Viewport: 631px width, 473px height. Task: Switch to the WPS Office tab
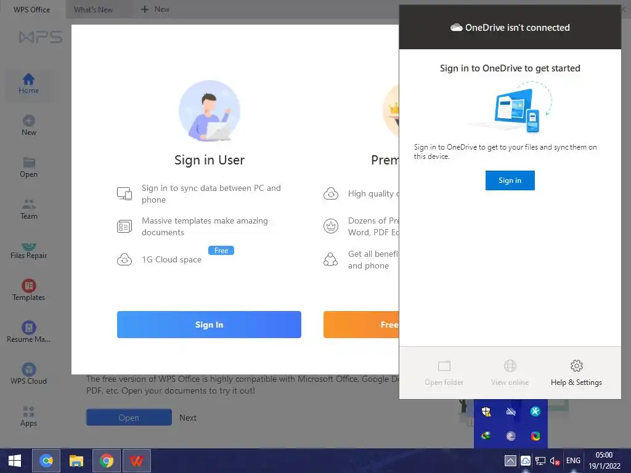click(x=32, y=9)
